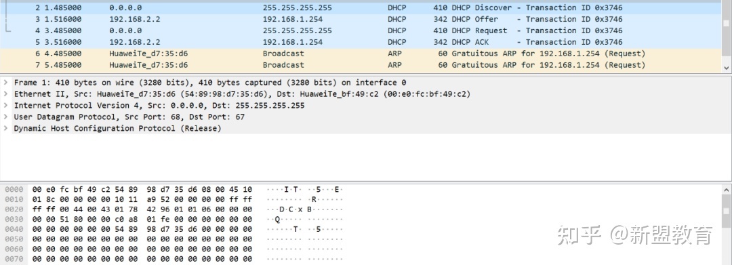Click DHCP protocol cell in packet 4
Image resolution: width=732 pixels, height=265 pixels.
tap(396, 30)
